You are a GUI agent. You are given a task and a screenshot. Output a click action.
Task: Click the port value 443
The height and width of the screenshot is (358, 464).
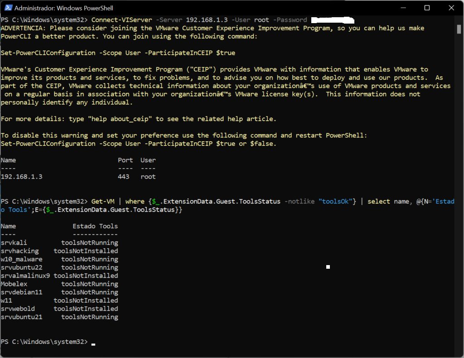tap(123, 177)
